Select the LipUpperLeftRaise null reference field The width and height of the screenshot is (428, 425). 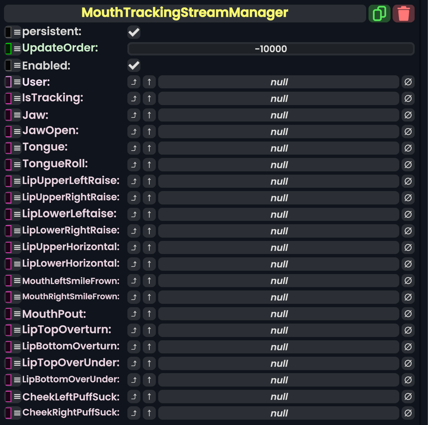278,181
